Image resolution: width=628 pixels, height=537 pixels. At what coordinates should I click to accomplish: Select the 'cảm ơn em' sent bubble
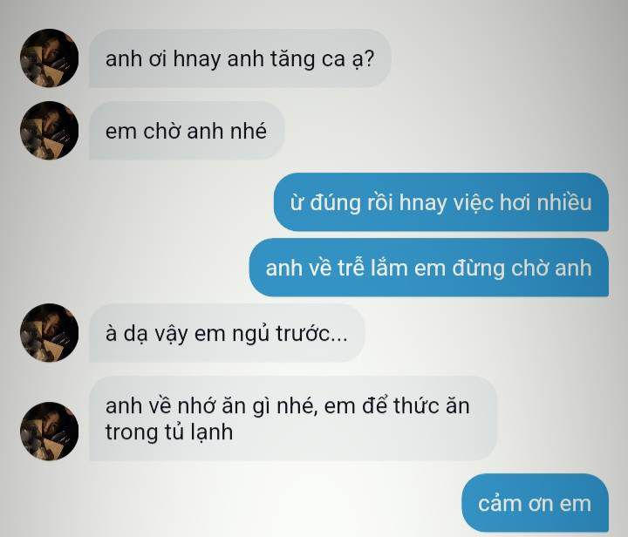pos(535,503)
